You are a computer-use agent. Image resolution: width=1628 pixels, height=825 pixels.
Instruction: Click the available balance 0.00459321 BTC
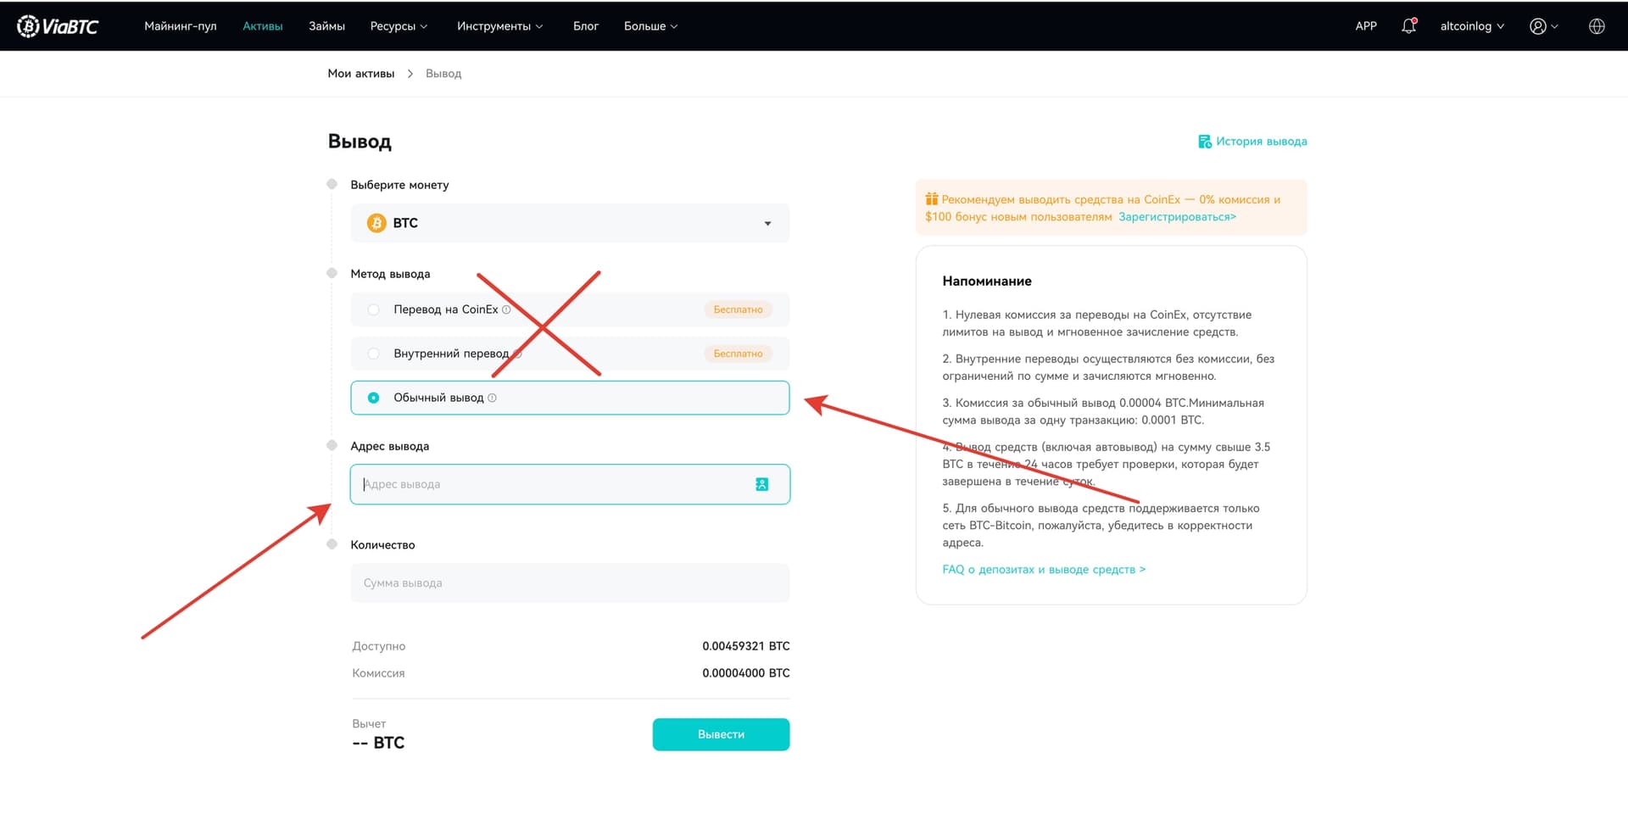coord(745,646)
